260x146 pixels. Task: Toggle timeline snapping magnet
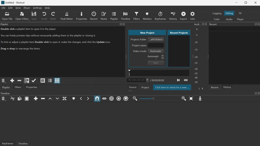pos(97,99)
